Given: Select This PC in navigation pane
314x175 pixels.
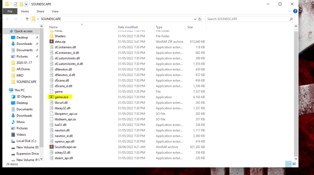Looking at the screenshot, I should coord(19,90).
